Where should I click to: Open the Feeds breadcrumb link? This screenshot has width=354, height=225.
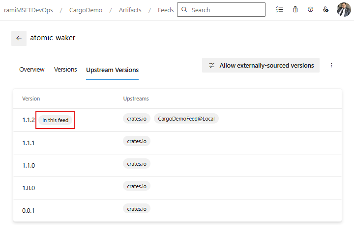coord(165,10)
